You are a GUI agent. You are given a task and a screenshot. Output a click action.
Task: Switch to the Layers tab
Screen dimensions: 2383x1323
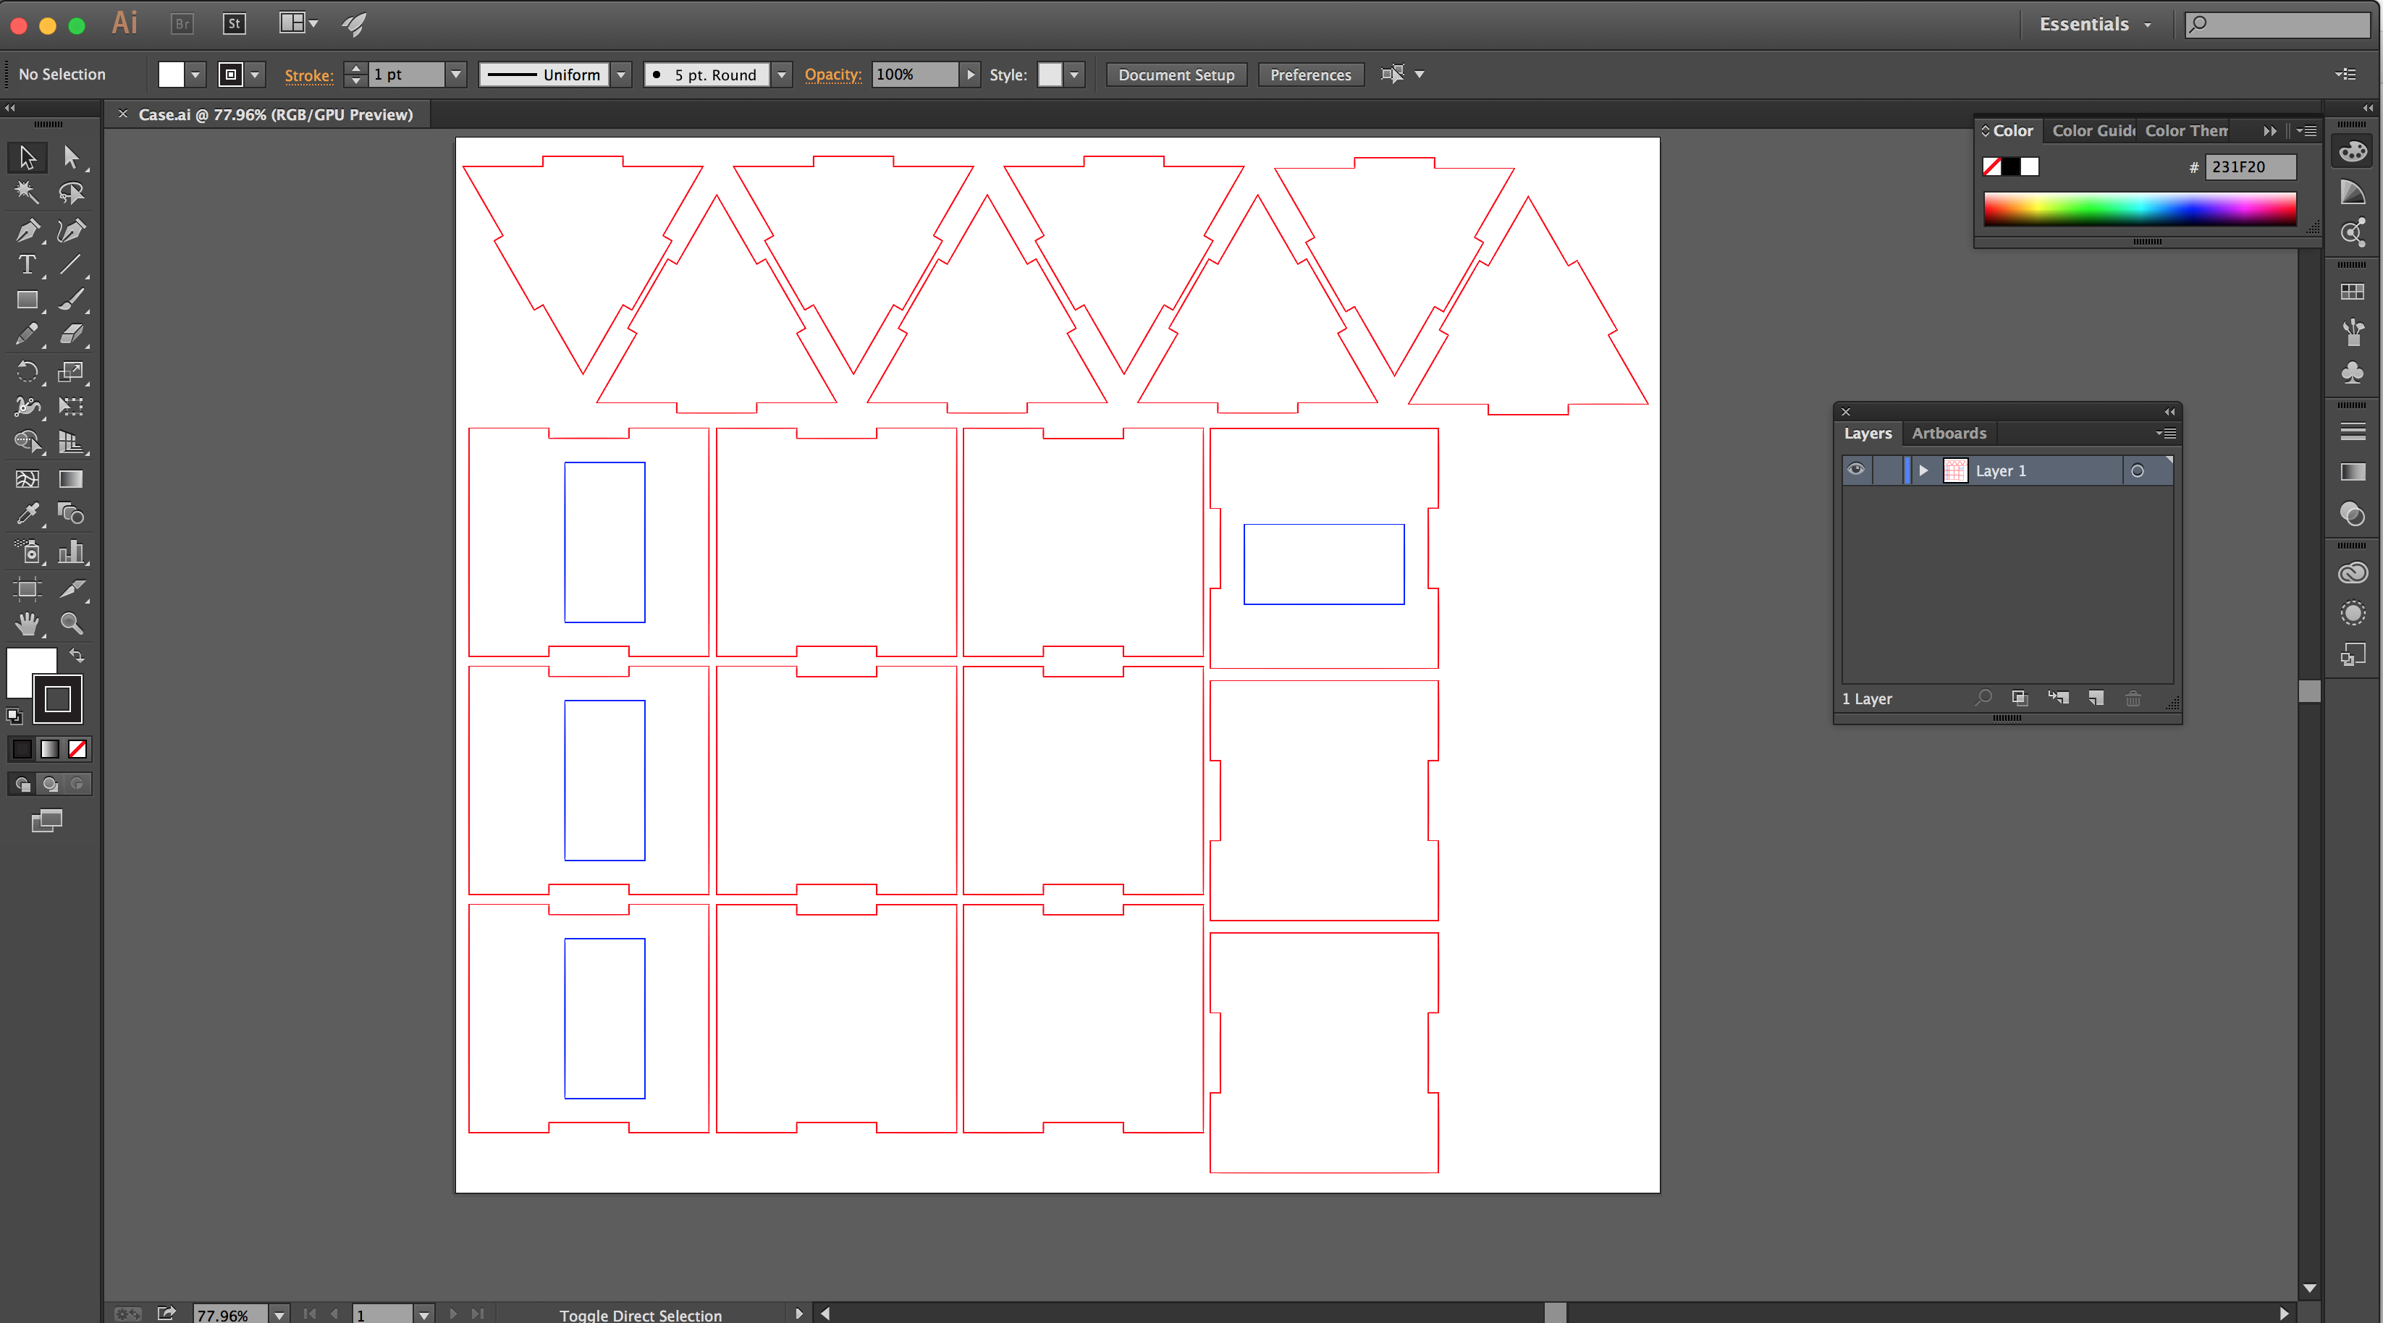[x=1867, y=433]
